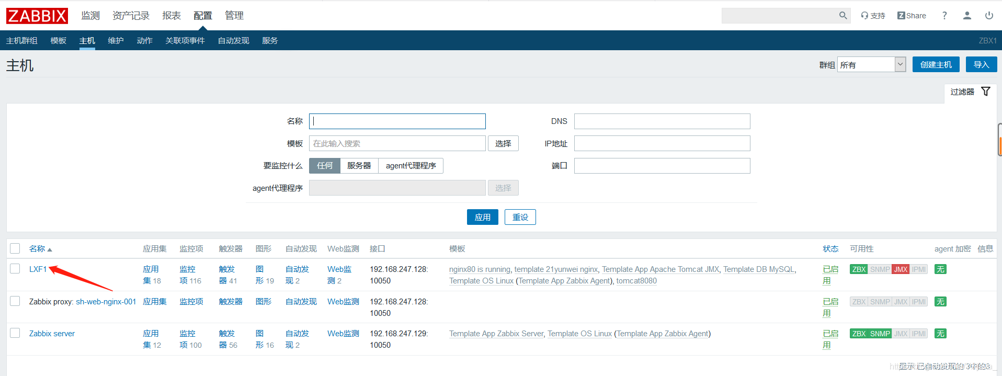This screenshot has height=376, width=1002.
Task: Tick the checkbox for sh-web-nginx-001 host
Action: [15, 301]
